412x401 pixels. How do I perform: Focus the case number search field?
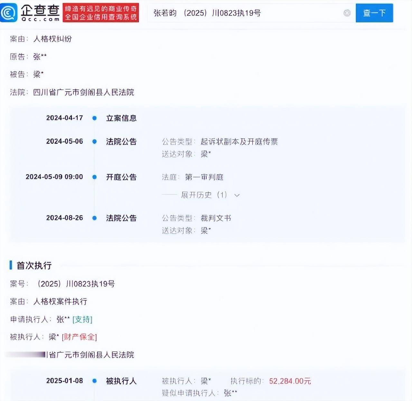coord(245,13)
